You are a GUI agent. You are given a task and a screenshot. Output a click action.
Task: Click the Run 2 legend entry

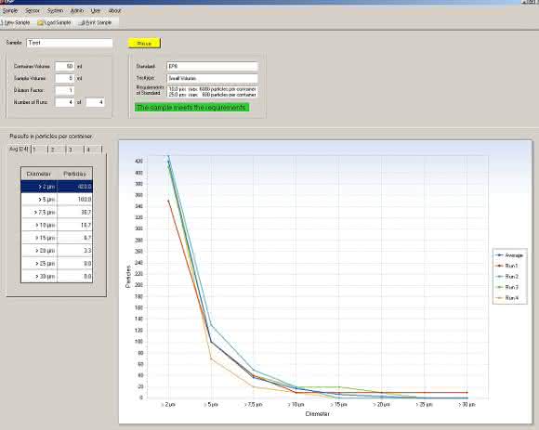506,277
